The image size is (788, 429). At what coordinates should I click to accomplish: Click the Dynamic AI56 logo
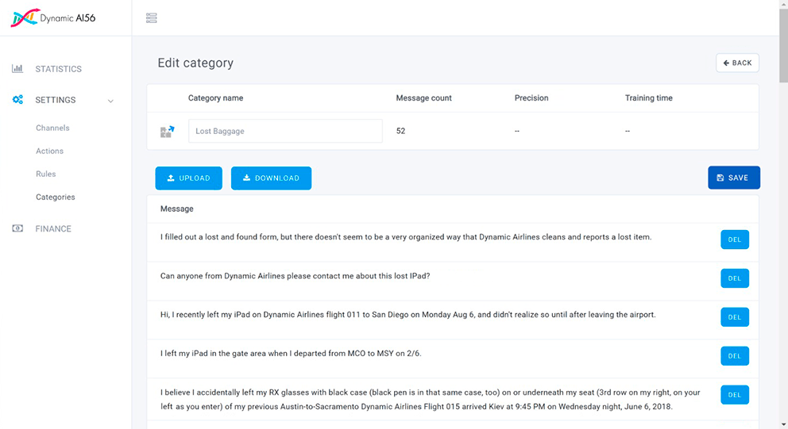coord(52,17)
